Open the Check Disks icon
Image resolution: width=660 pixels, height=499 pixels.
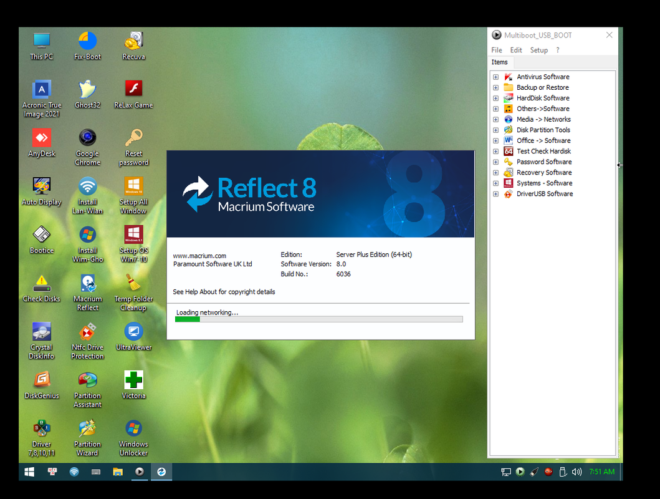[x=42, y=288]
